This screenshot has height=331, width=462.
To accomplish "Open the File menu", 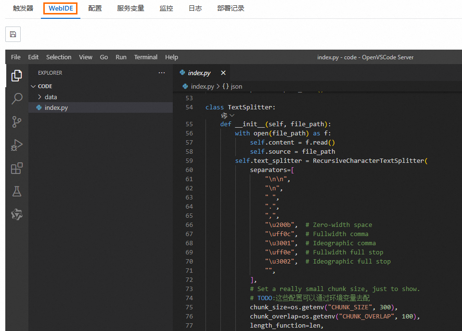I will coord(15,57).
